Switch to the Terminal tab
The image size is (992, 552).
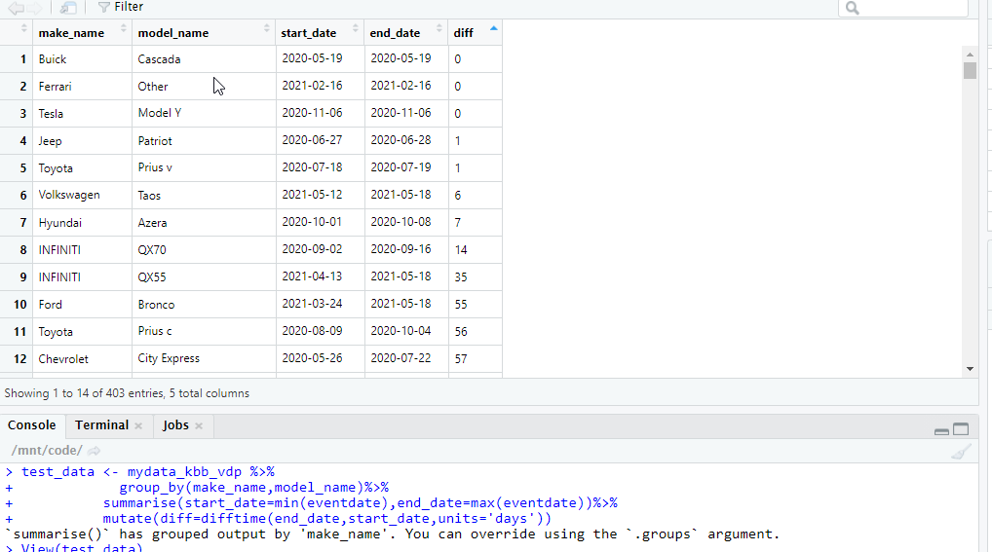tap(102, 425)
